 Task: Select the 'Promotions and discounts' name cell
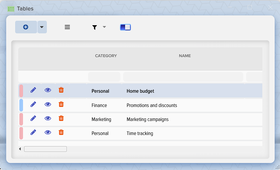point(152,105)
